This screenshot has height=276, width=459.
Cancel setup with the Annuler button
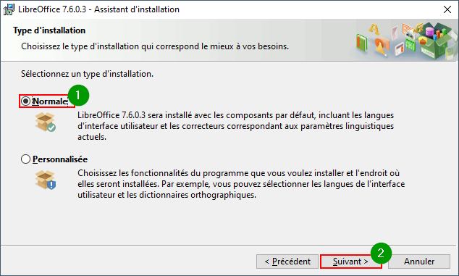(x=419, y=262)
